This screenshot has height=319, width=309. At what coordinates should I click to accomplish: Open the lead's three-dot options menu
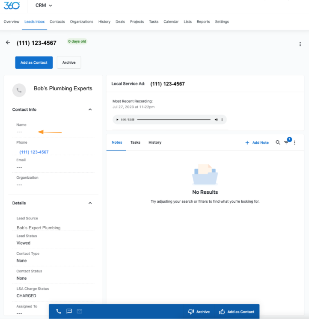tap(300, 44)
